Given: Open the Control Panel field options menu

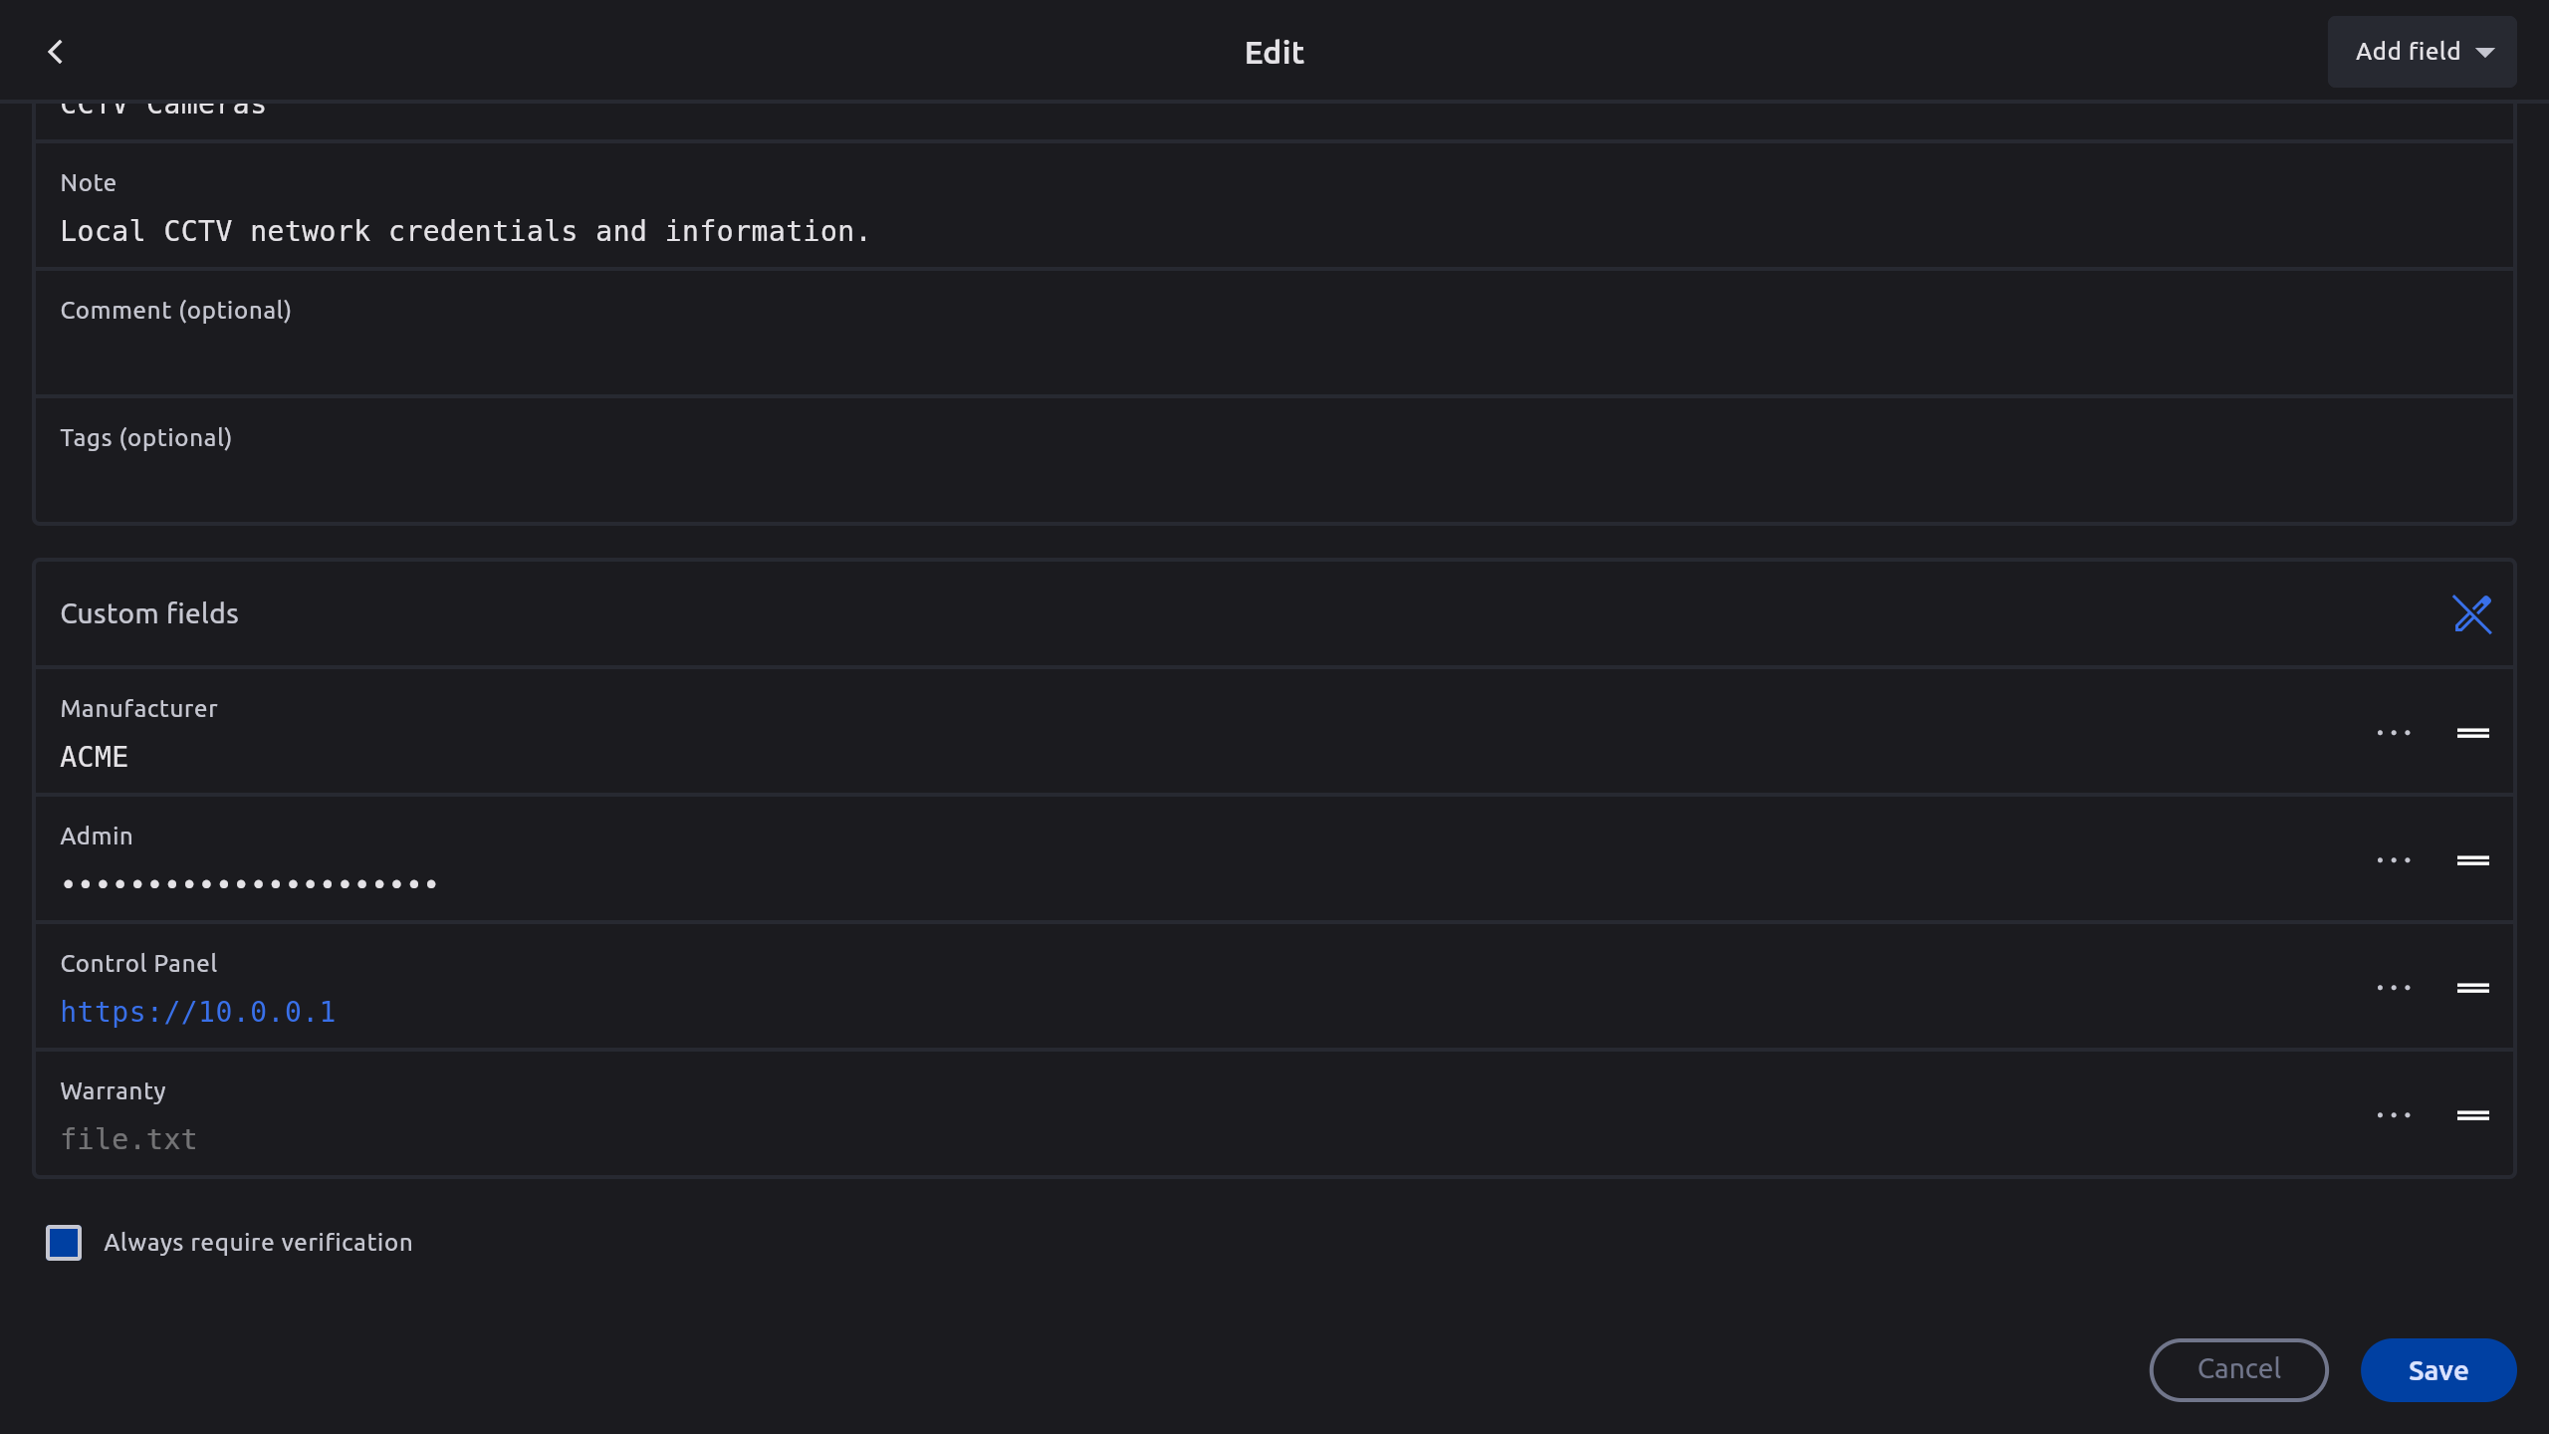Looking at the screenshot, I should [2394, 988].
